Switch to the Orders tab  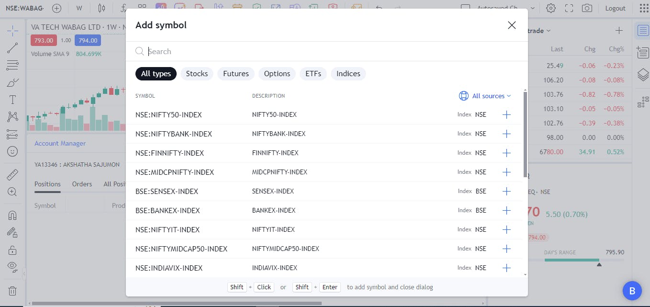(x=82, y=184)
